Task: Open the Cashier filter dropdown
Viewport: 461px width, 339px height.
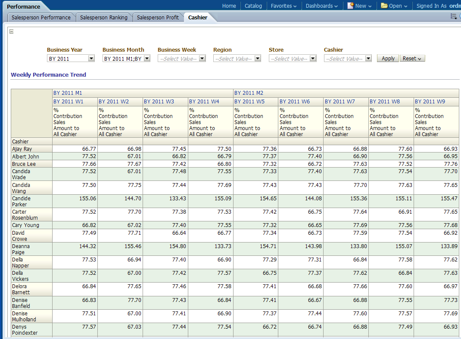Action: [368, 59]
